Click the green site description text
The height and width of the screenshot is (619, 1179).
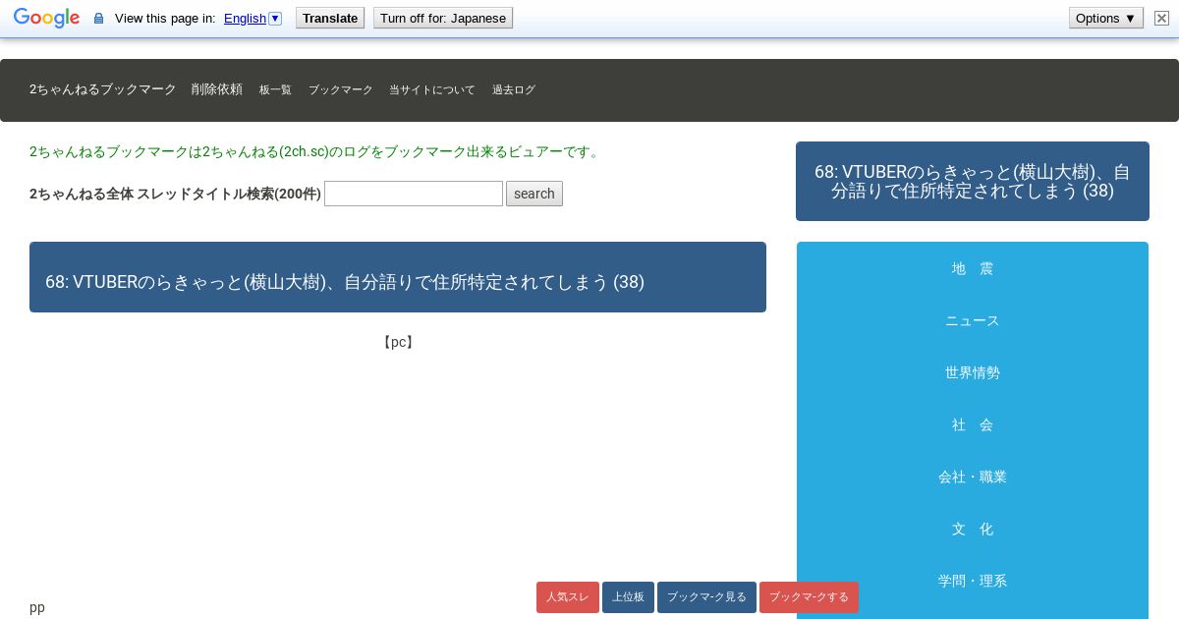tap(316, 151)
